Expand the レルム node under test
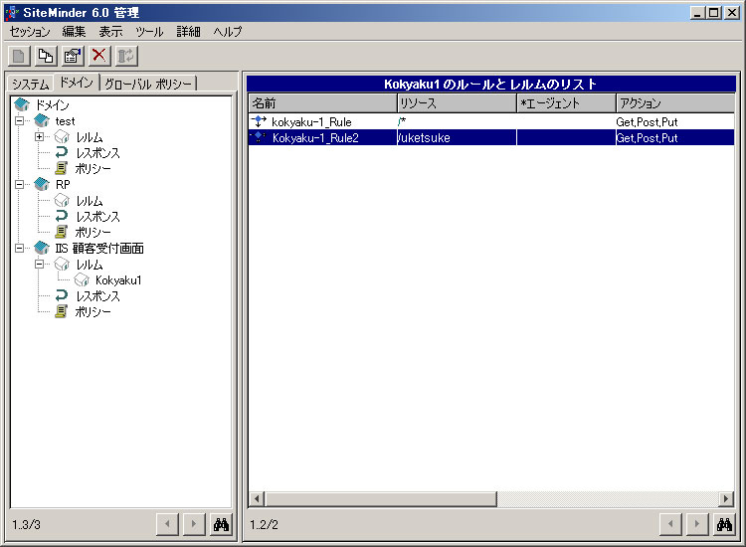The height and width of the screenshot is (547, 746). coord(40,136)
